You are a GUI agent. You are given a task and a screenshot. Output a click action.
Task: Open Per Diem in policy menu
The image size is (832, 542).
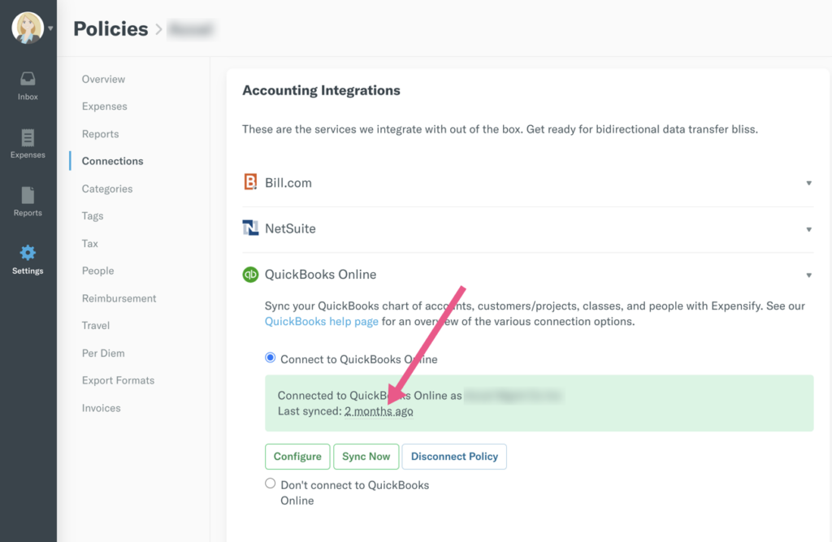coord(103,353)
